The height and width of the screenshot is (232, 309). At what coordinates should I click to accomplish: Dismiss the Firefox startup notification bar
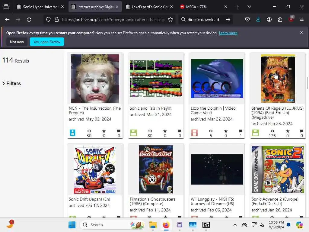301,33
